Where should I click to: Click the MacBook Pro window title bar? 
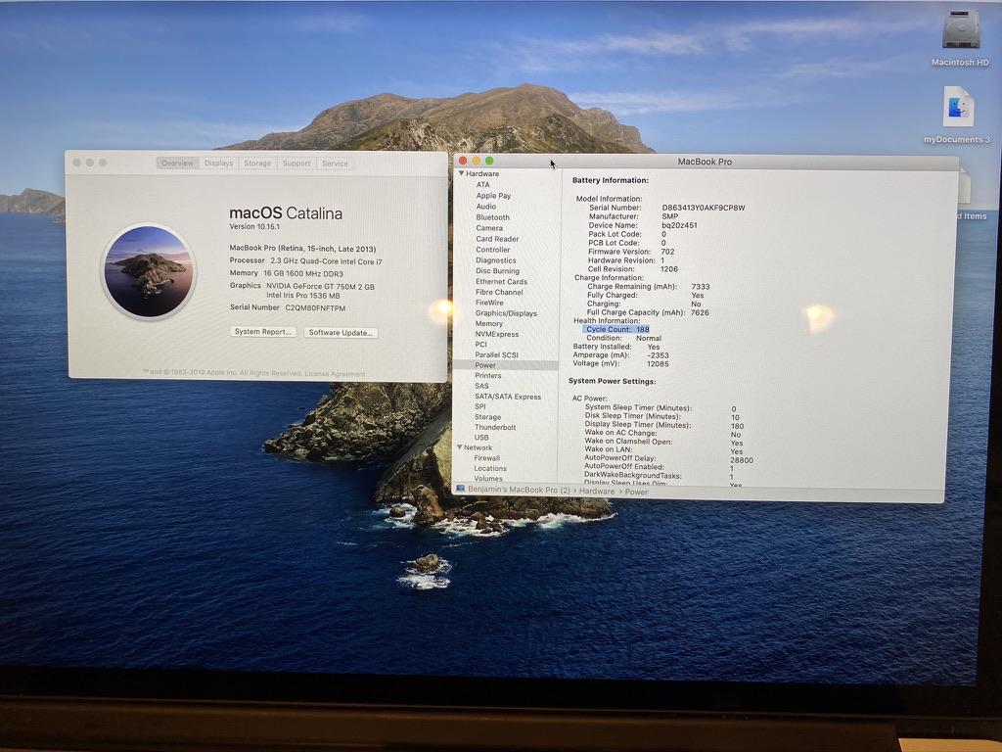click(705, 162)
